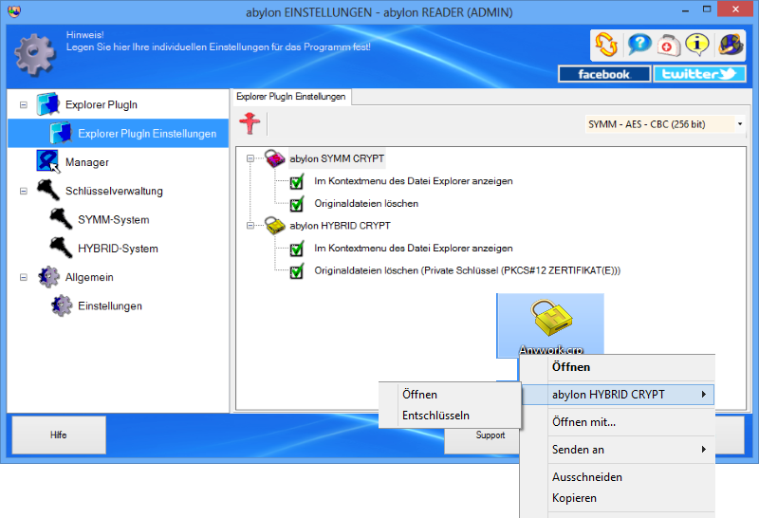Click the first aid kit icon
This screenshot has height=518, width=759.
[669, 45]
